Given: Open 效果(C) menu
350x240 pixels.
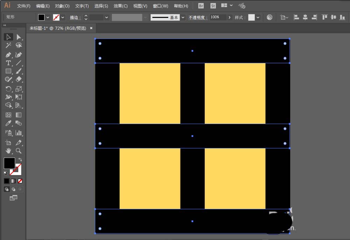Looking at the screenshot, I should click(x=120, y=6).
